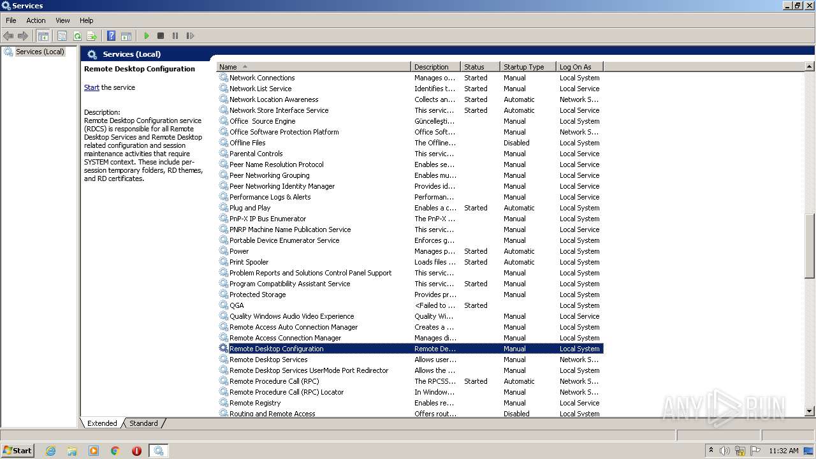Image resolution: width=816 pixels, height=459 pixels.
Task: Select Network Store Interface Service row
Action: (x=410, y=110)
